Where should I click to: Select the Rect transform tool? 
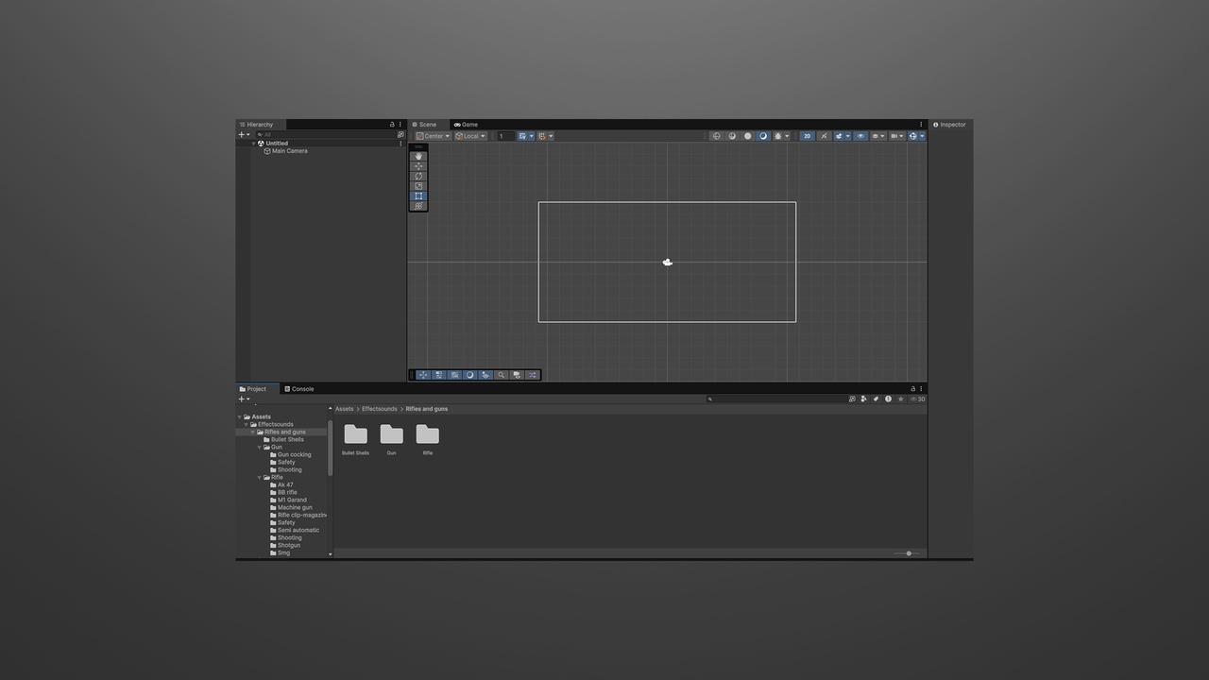[x=418, y=195]
